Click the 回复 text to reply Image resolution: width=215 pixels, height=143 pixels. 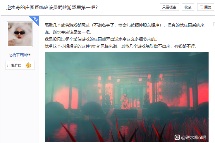pyautogui.click(x=208, y=7)
